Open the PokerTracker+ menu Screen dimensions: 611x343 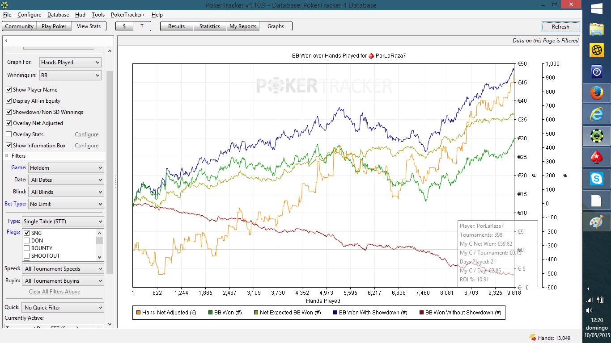coord(128,15)
